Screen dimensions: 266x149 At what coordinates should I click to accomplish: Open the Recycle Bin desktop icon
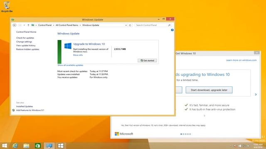(x=7, y=7)
